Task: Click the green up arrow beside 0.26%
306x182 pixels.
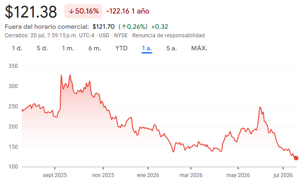Action: (124, 27)
